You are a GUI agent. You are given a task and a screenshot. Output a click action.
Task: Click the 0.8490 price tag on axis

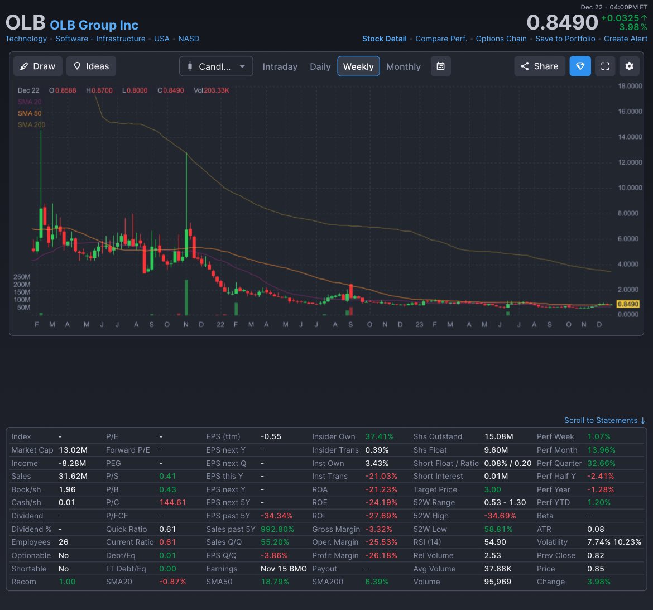coord(627,304)
